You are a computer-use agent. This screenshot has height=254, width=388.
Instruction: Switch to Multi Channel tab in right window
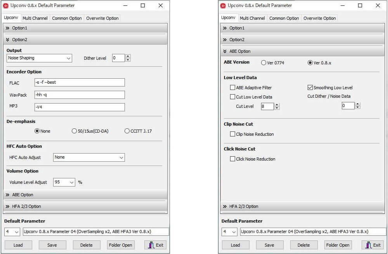252,18
